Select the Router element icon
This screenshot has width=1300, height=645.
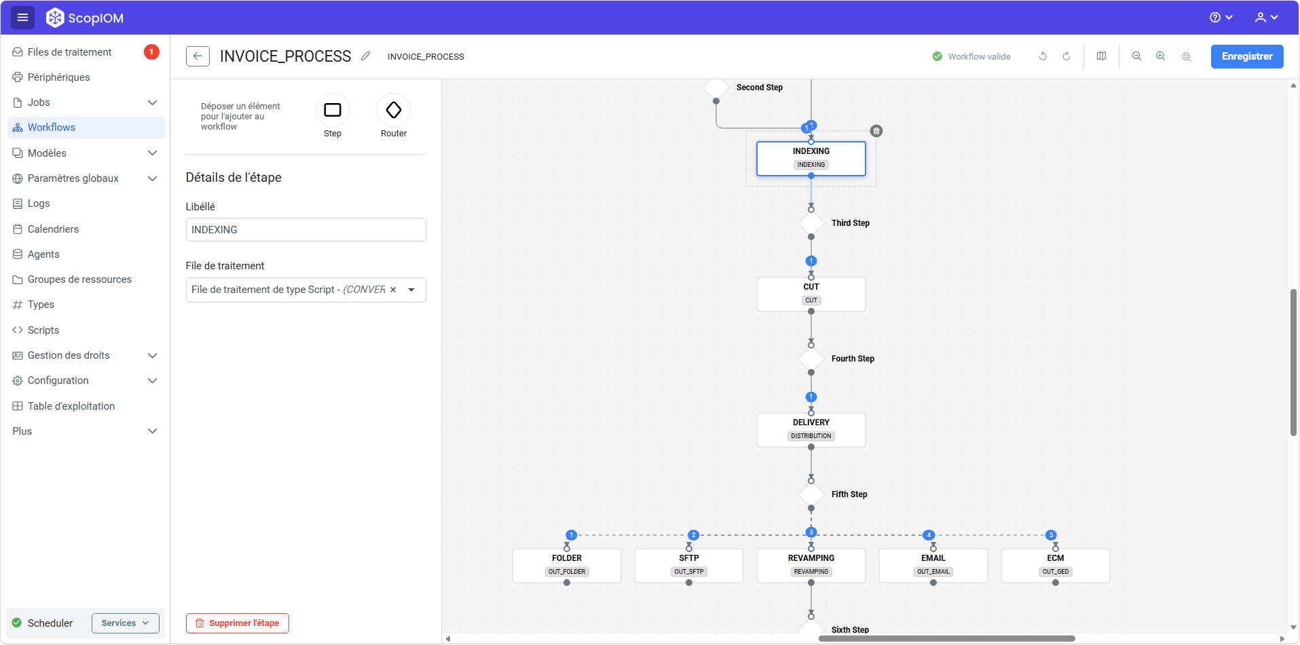[x=394, y=110]
